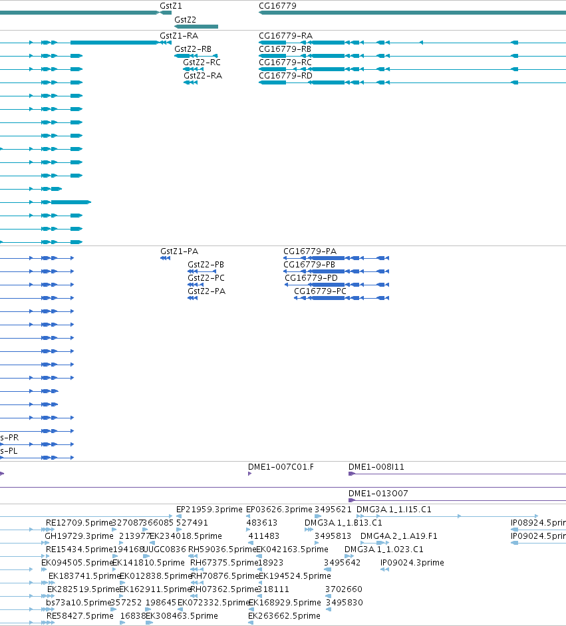Viewport: 566px width, 626px height.
Task: Select the RE58427.5prime EST label
Action: [x=80, y=615]
